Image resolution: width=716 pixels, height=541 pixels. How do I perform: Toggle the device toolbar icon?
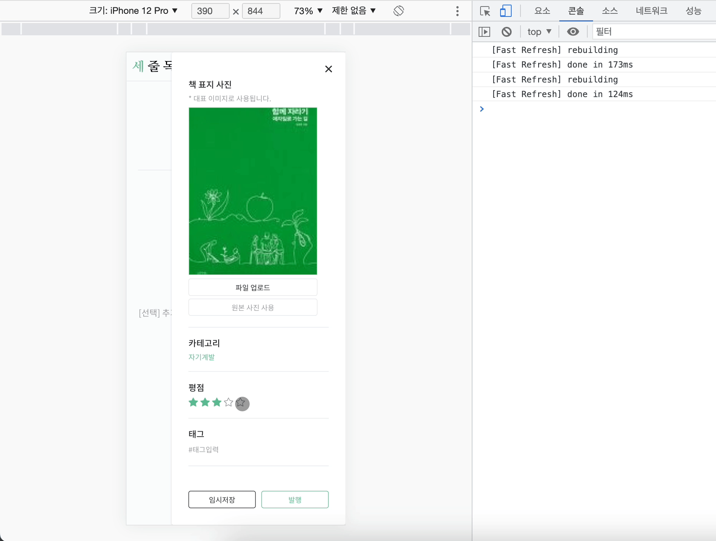(506, 11)
